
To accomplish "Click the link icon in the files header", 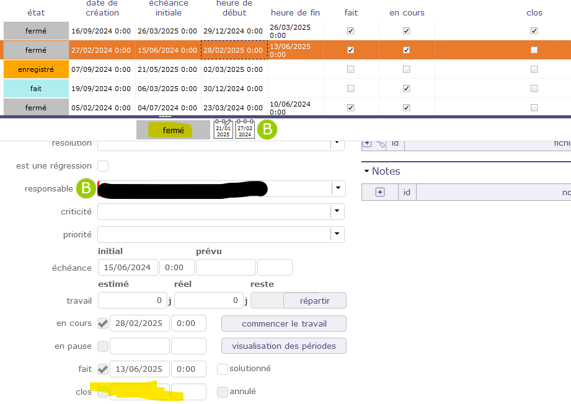I will pos(381,143).
